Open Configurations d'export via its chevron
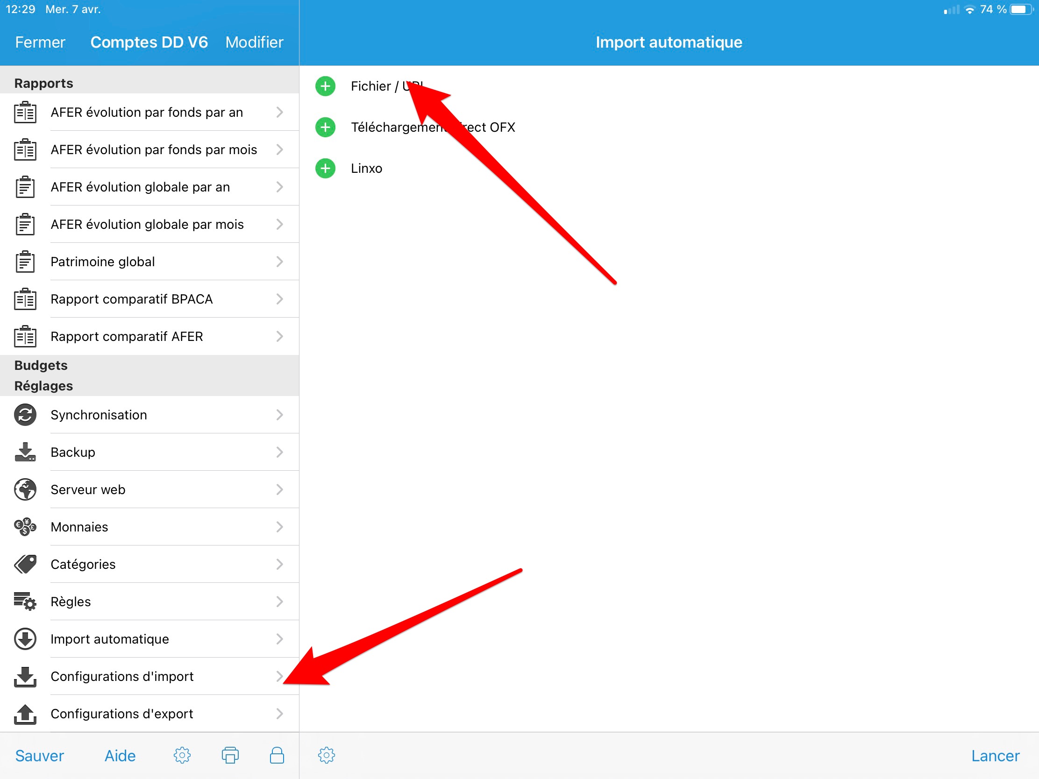 pyautogui.click(x=279, y=714)
